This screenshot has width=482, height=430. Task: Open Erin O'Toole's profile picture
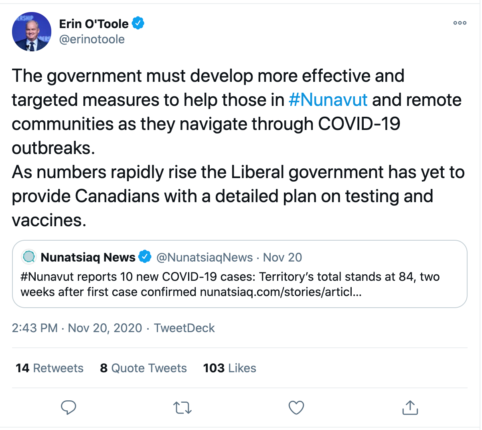point(32,32)
